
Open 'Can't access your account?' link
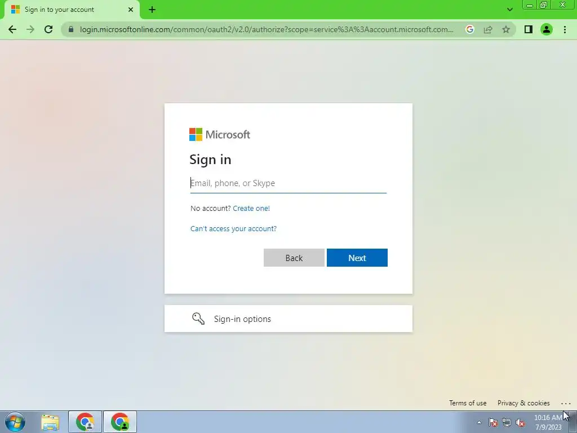click(233, 229)
